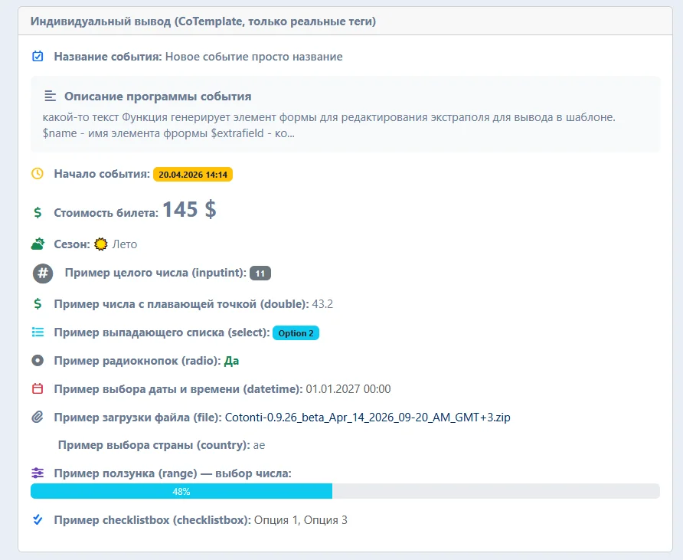Click the yellow 20.04.2026 14:14 date badge
This screenshot has height=560, width=683.
pyautogui.click(x=193, y=175)
